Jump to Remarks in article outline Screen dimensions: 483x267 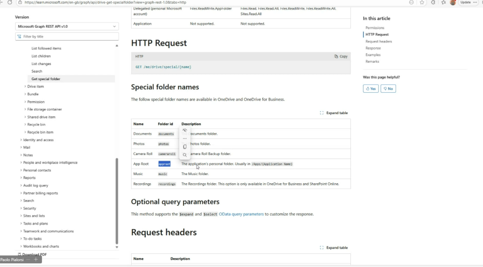[372, 62]
